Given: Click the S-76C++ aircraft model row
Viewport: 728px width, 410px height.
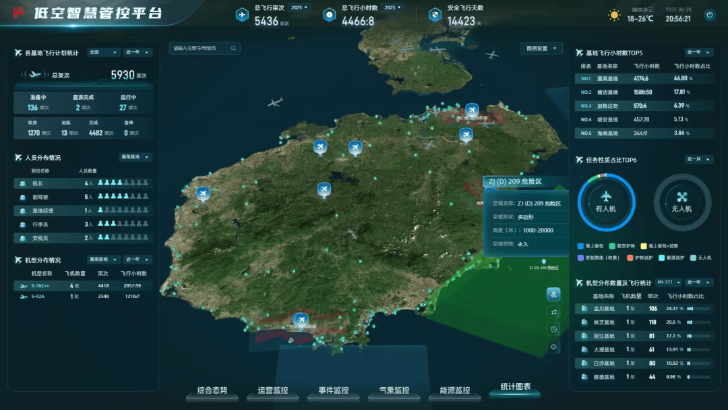Looking at the screenshot, I should pos(82,285).
